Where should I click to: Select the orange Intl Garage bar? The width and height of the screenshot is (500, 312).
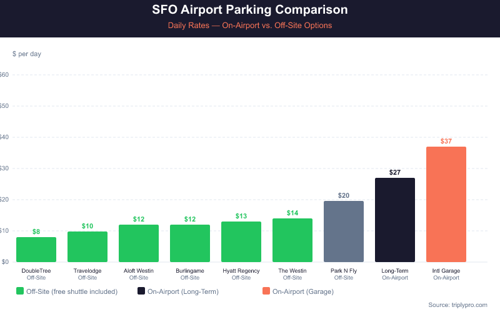(x=446, y=205)
